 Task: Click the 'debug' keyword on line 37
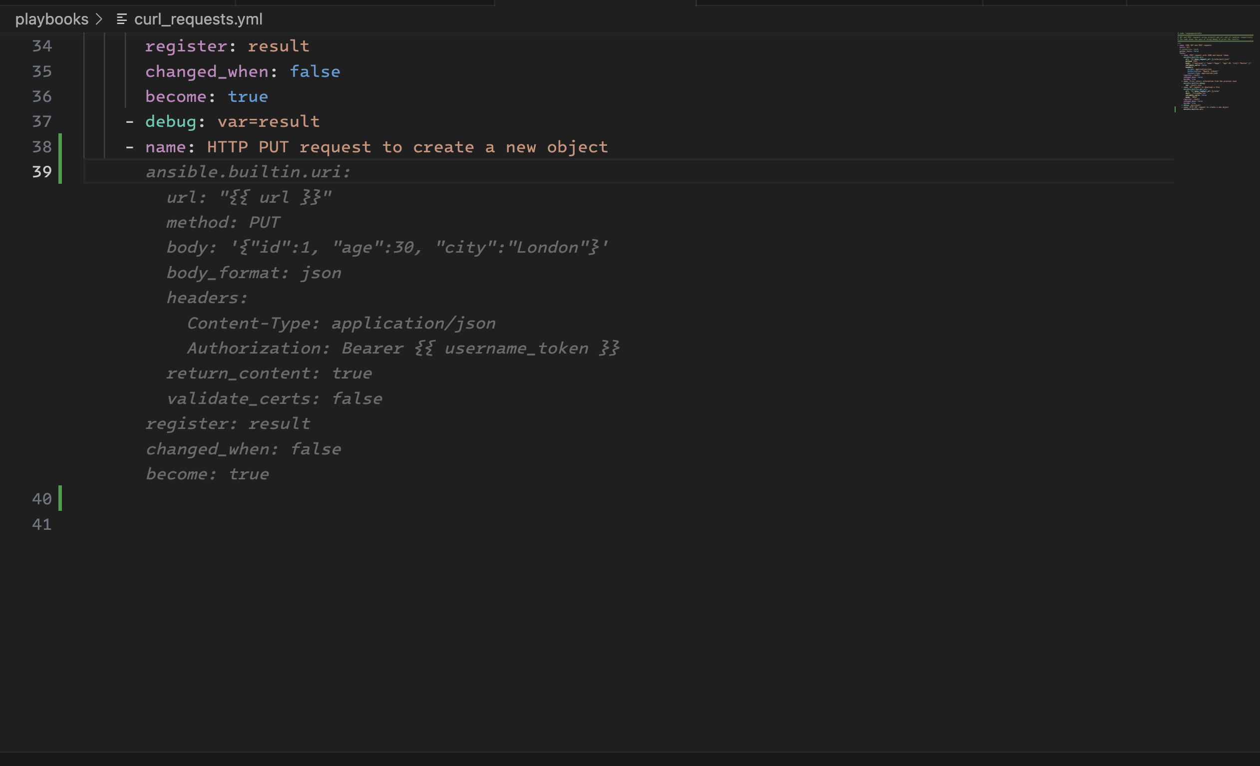(x=170, y=122)
